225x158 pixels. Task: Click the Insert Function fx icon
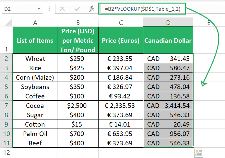point(91,9)
